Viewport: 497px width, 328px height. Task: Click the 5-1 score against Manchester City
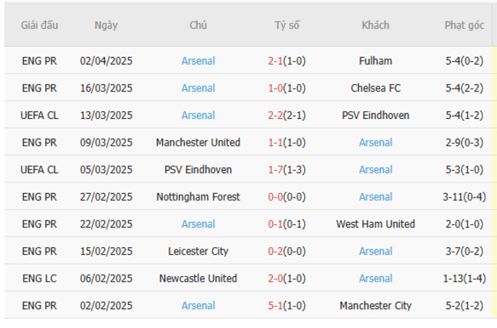[x=278, y=306]
